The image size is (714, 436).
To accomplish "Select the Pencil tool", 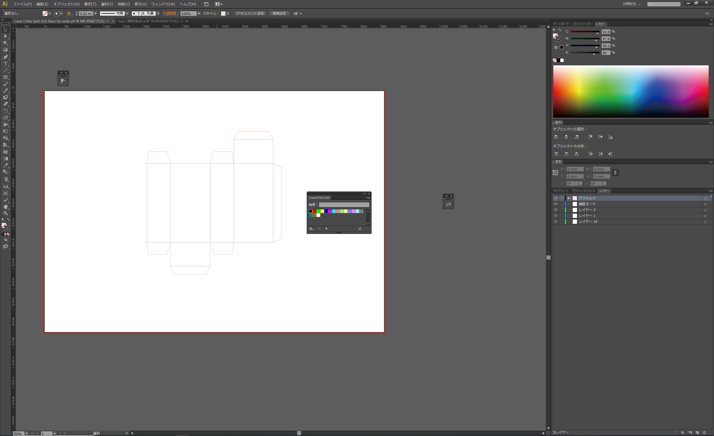I will [x=6, y=90].
